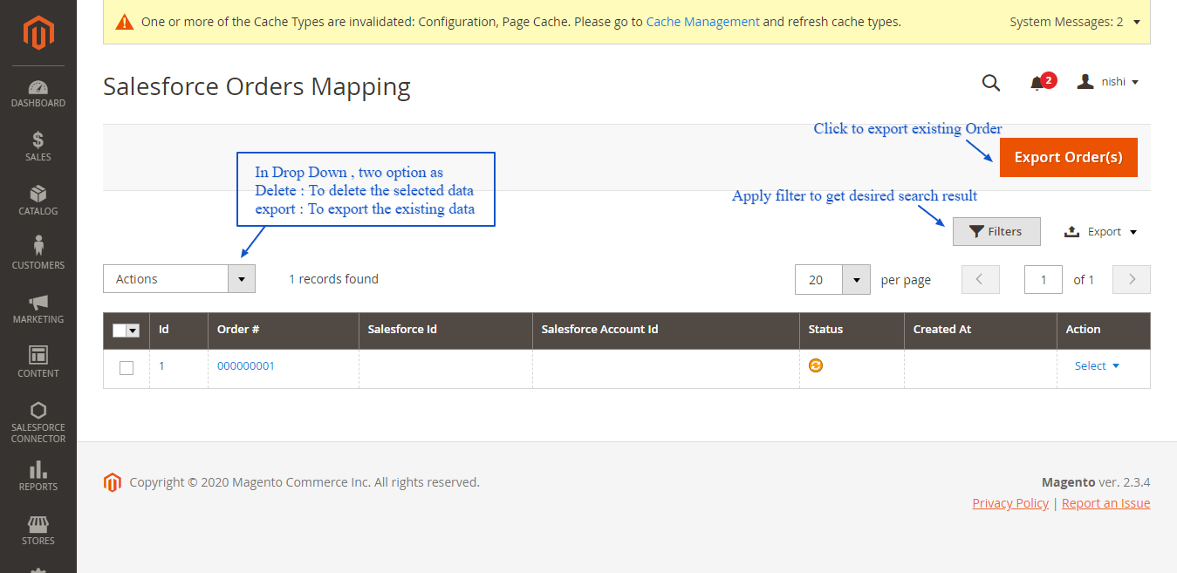Open Salesforce Connector menu

pos(38,423)
